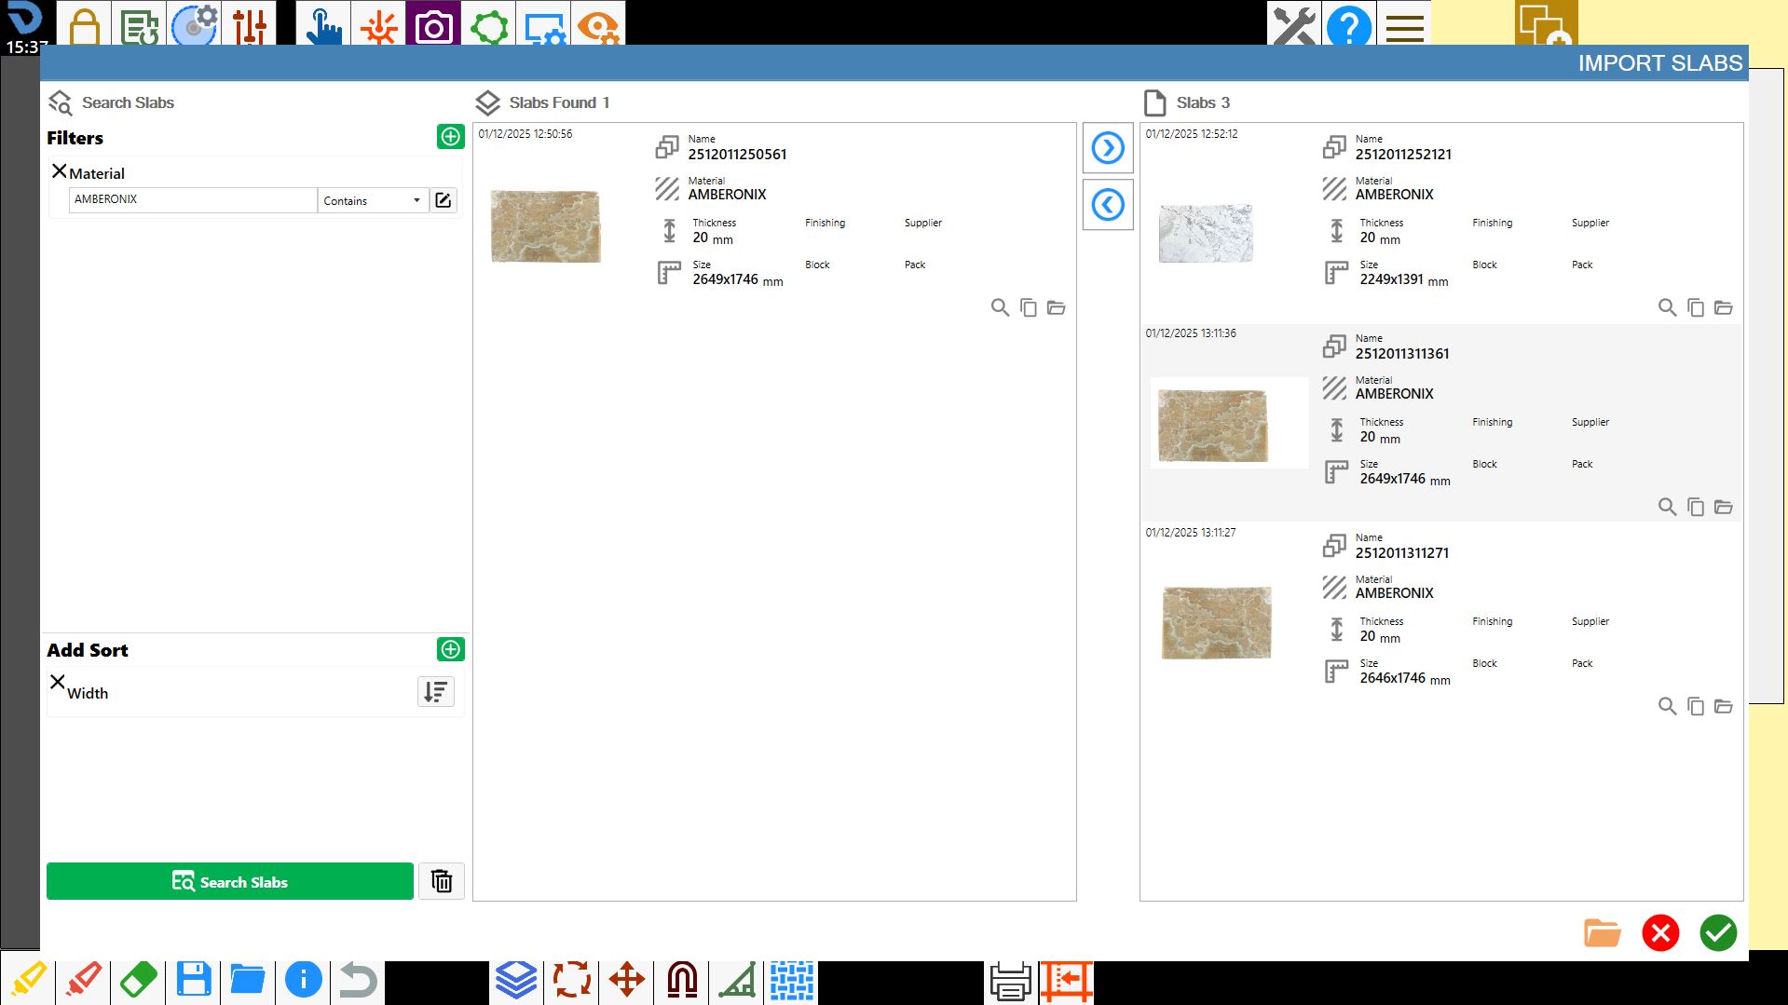This screenshot has height=1005, width=1788.
Task: Open folder icon beside the cancel button
Action: coord(1602,932)
